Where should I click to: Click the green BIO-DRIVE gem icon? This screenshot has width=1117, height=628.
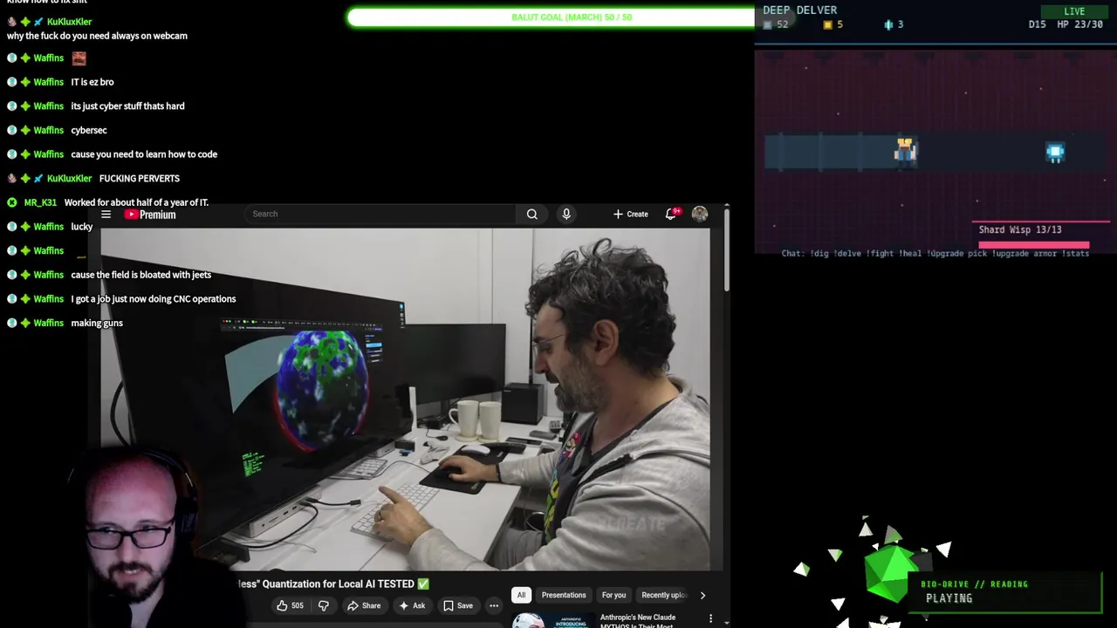890,571
